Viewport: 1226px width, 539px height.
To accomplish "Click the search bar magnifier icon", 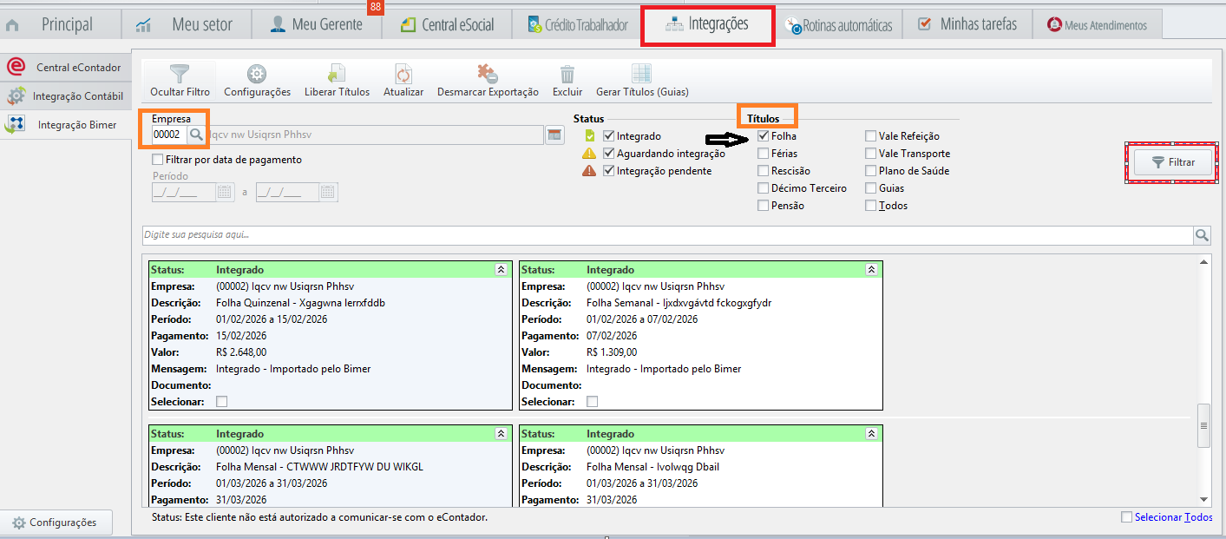I will [x=1202, y=235].
